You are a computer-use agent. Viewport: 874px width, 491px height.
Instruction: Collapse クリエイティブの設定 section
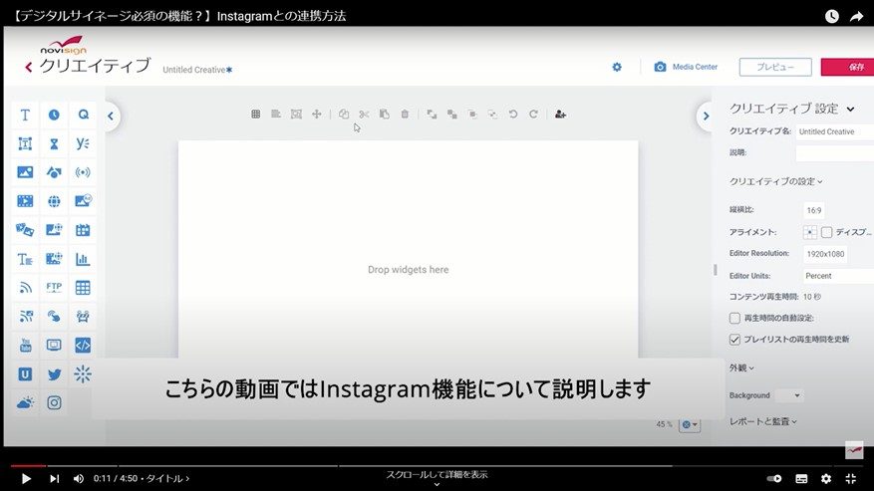point(775,181)
